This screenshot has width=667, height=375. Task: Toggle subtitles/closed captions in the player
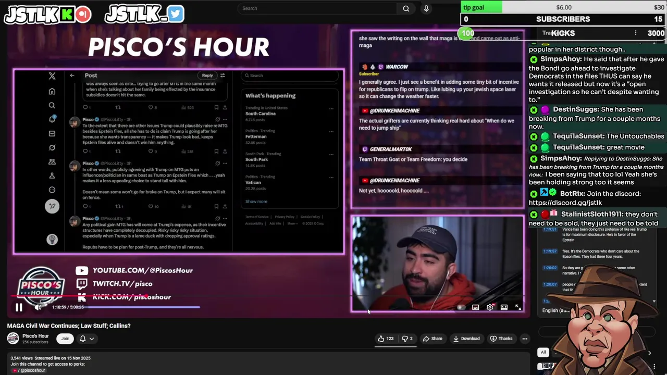[475, 307]
